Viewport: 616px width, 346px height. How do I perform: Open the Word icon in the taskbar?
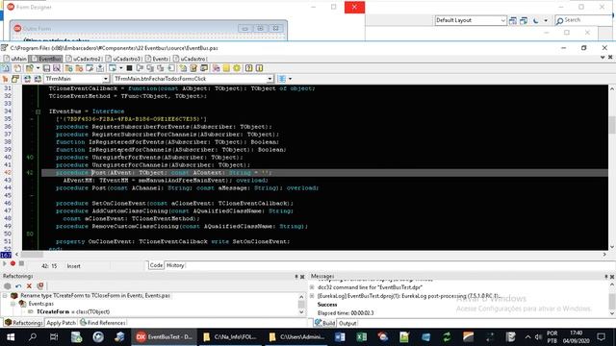click(340, 337)
